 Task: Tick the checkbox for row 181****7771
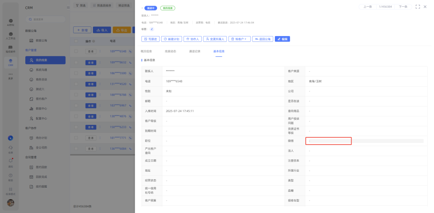pos(76,138)
